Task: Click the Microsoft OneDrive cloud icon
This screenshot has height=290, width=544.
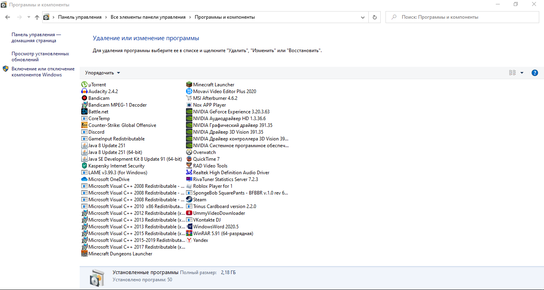Action: (84, 179)
